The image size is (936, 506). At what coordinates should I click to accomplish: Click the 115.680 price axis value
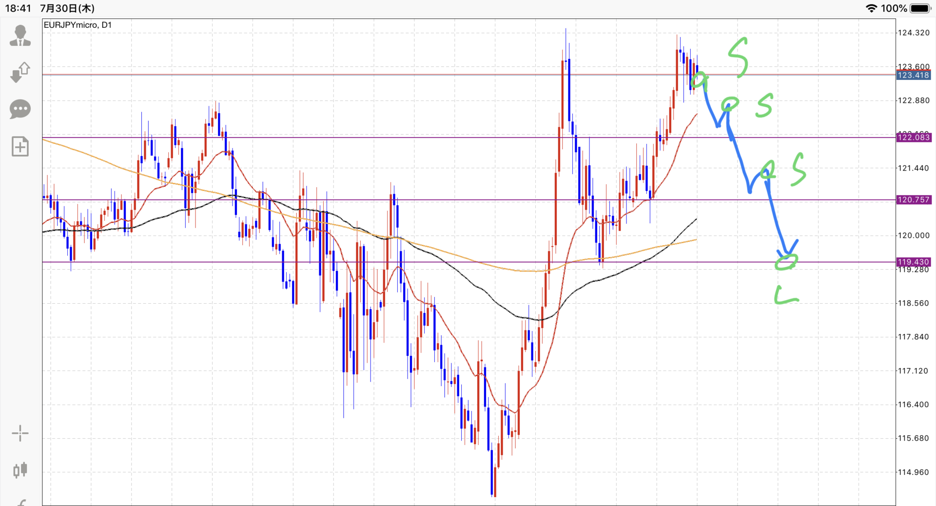914,438
